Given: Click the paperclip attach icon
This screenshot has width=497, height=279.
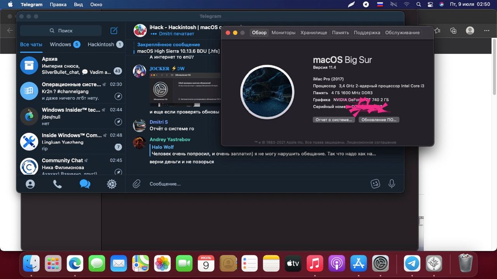Looking at the screenshot, I should coord(137,184).
